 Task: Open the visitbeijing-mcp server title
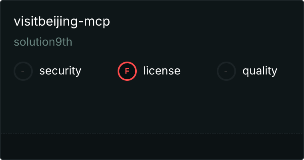coord(62,22)
